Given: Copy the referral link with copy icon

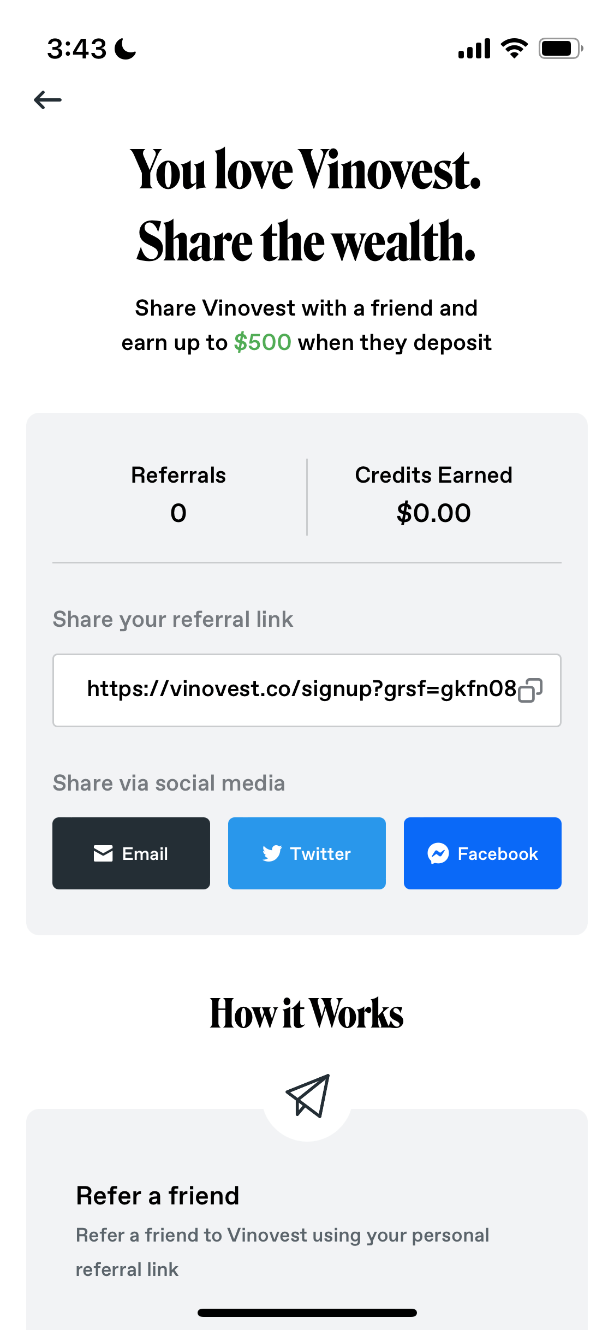Looking at the screenshot, I should [530, 690].
